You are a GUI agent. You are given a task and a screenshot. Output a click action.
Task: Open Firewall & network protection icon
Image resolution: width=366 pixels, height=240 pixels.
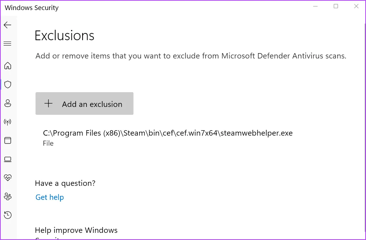coord(8,122)
